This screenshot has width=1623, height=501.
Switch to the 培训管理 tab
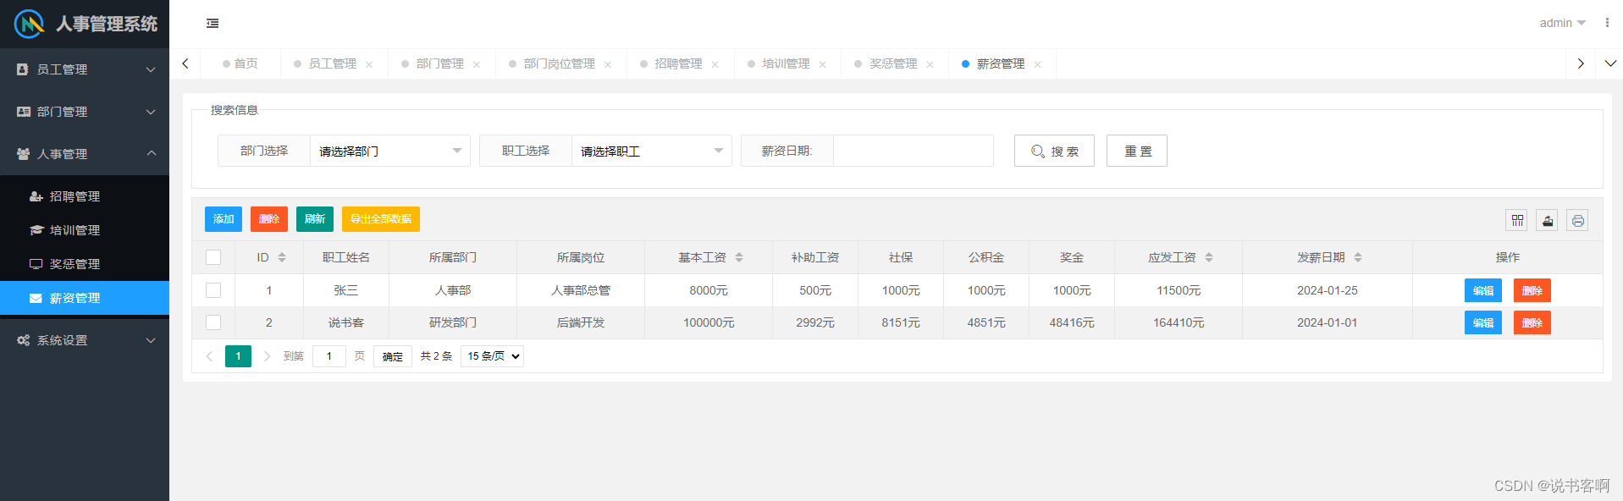click(x=786, y=63)
